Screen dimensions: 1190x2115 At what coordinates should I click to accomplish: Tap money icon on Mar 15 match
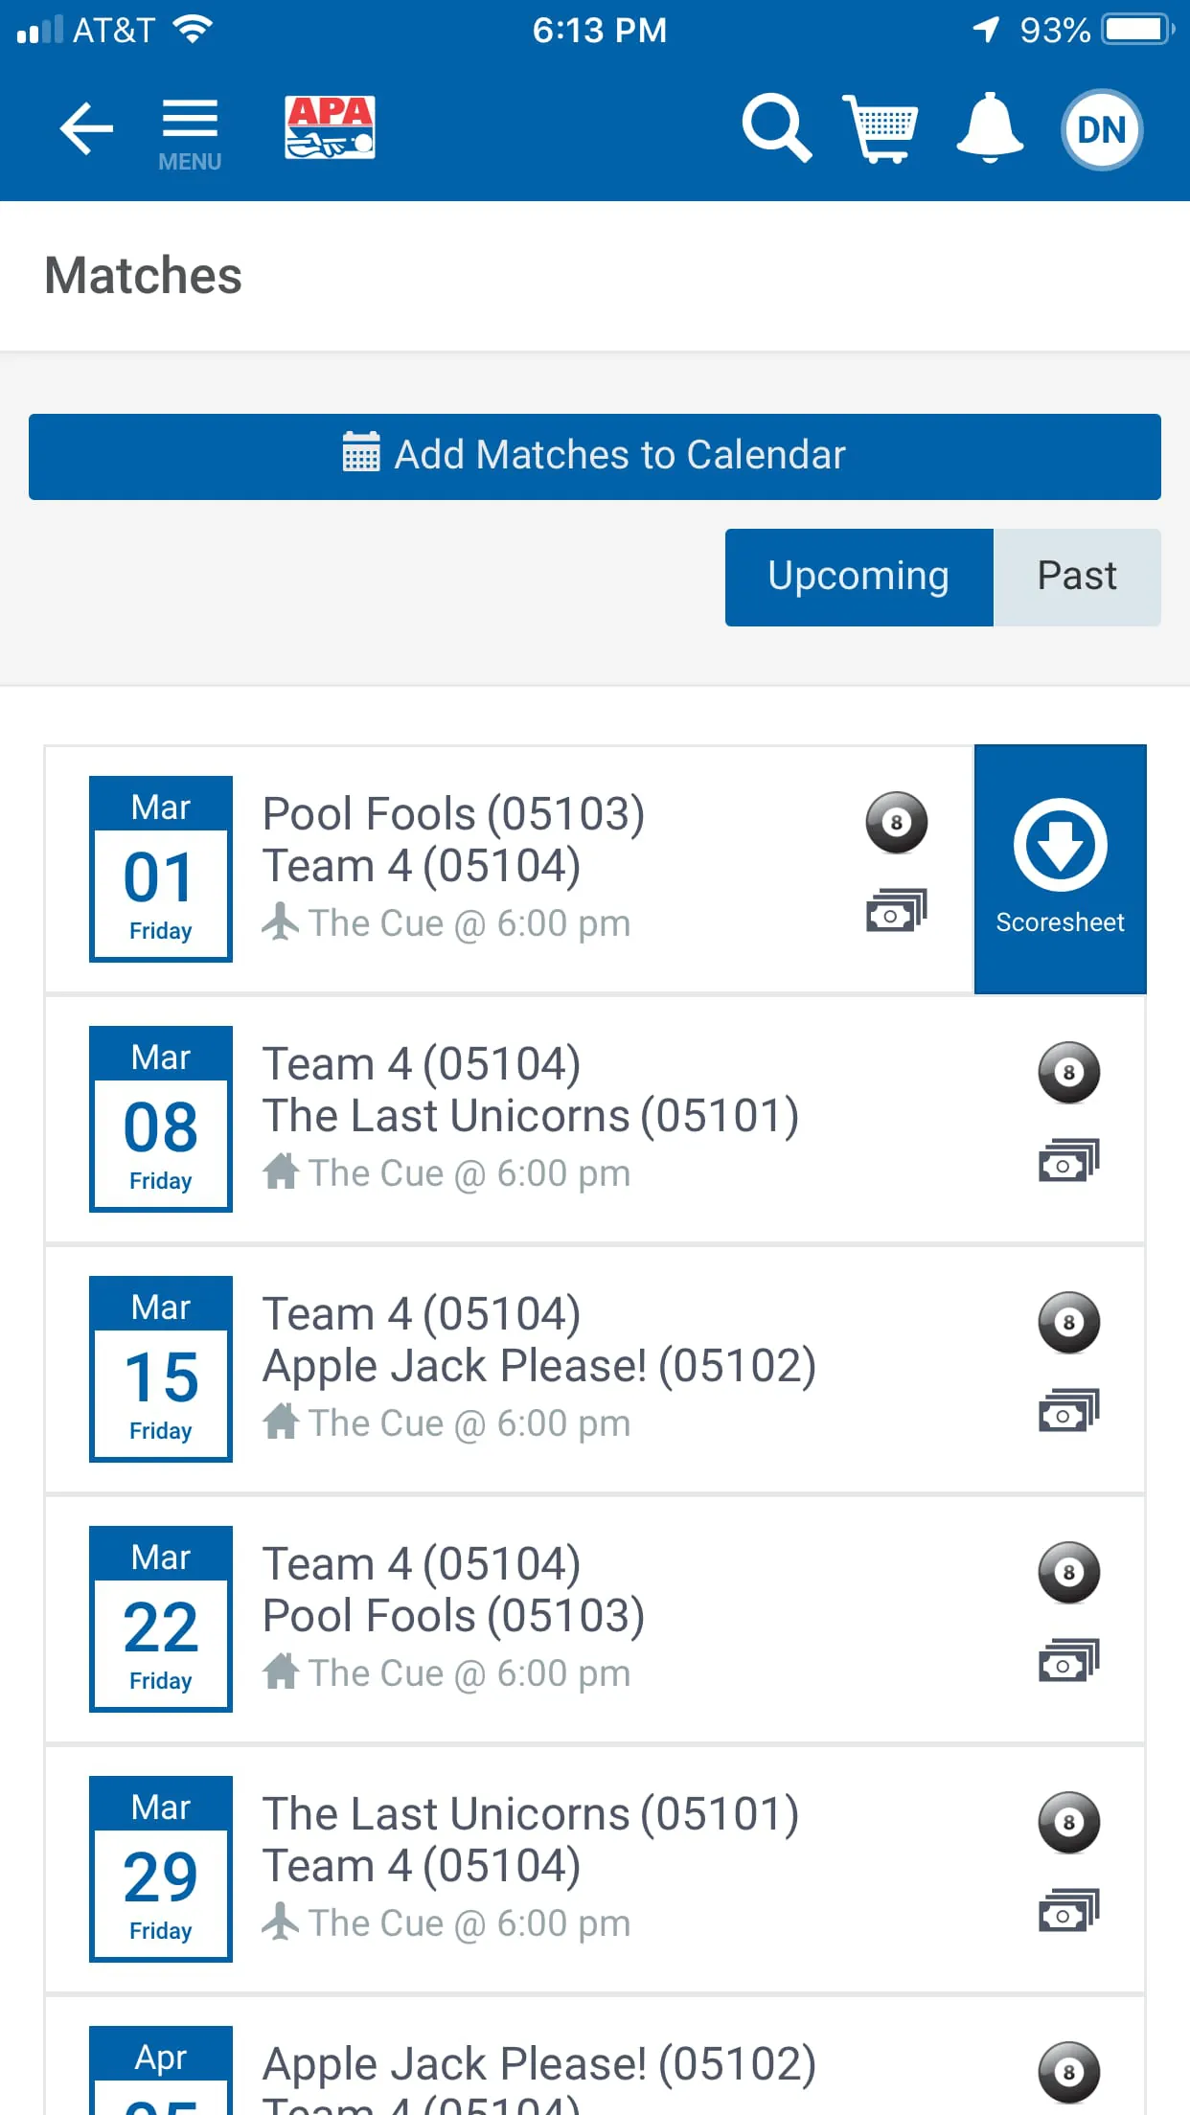(1068, 1411)
